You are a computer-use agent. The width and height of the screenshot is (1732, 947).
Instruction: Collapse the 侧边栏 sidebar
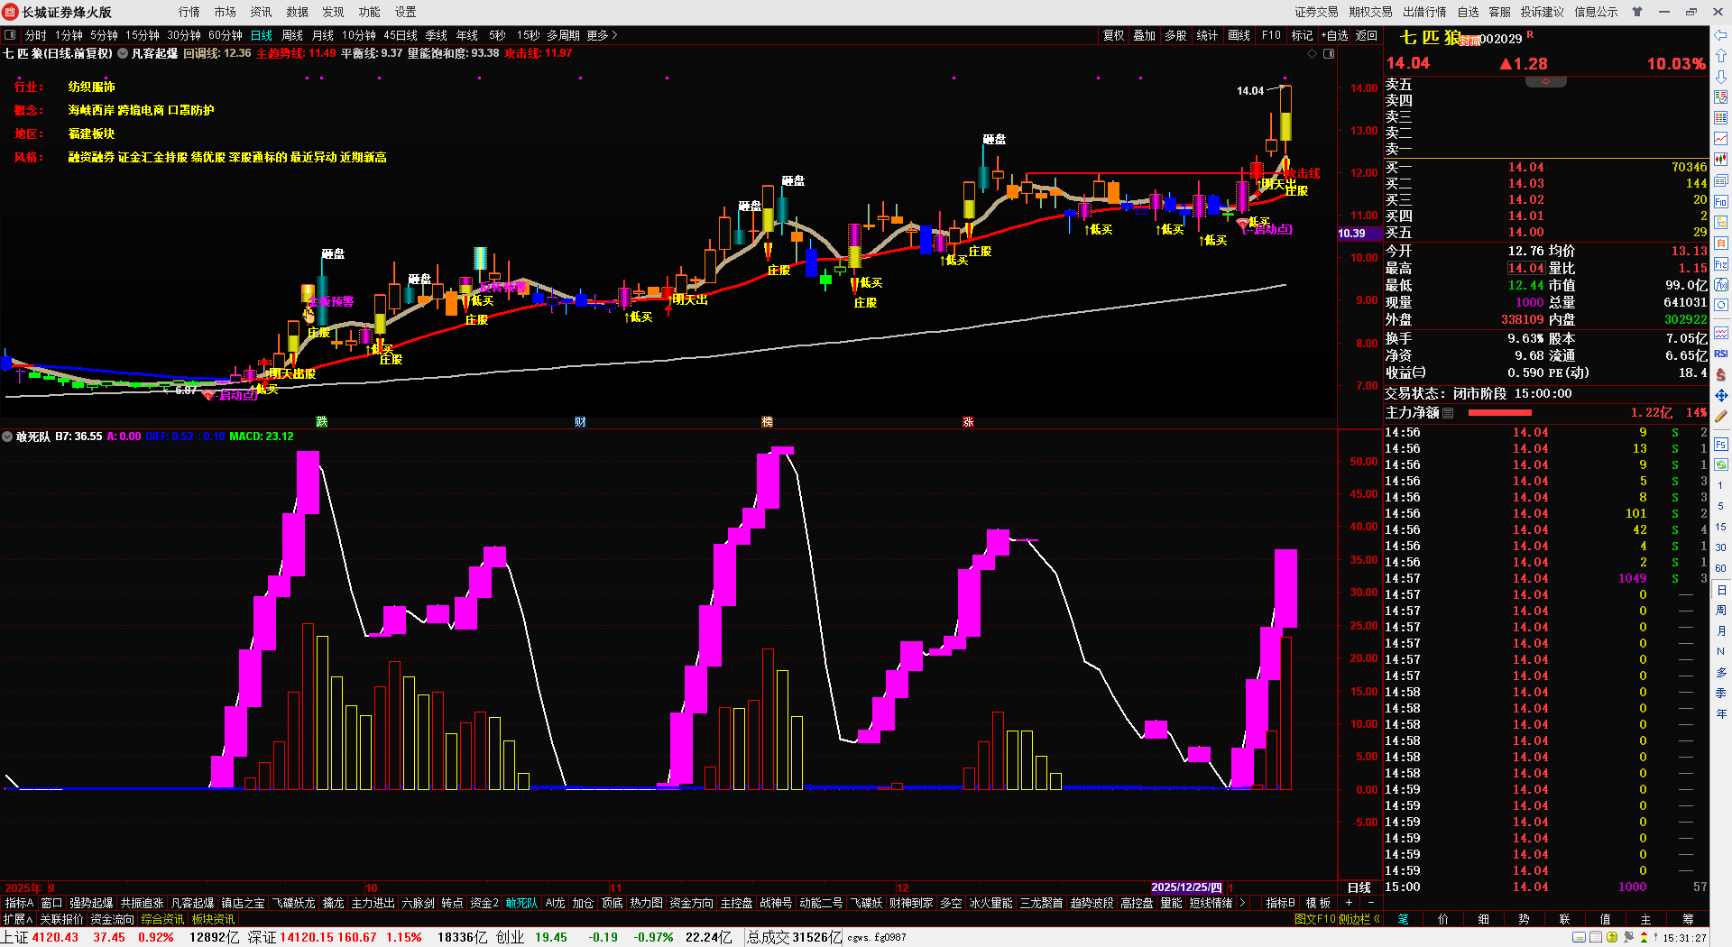(1360, 919)
